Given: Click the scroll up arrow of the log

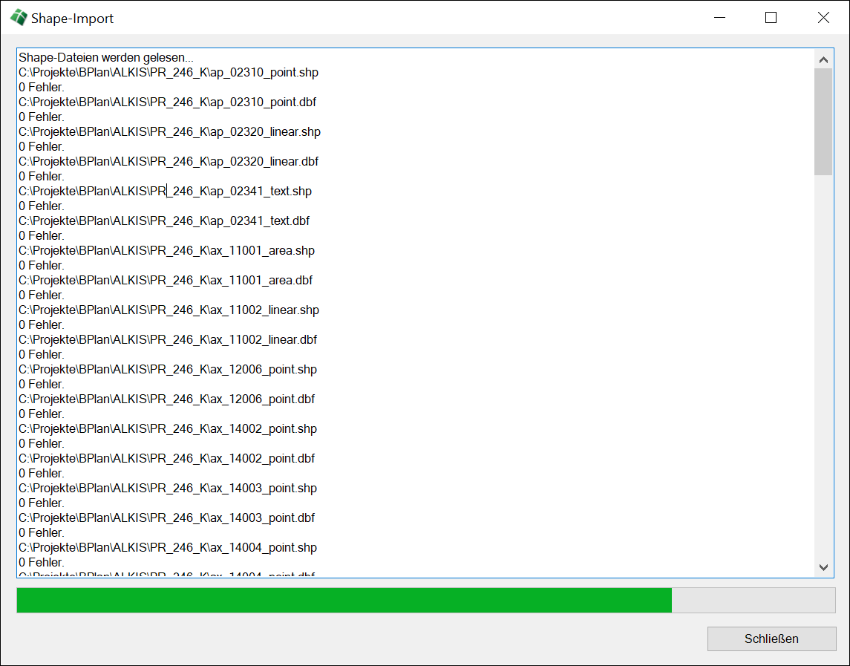Looking at the screenshot, I should coord(823,59).
